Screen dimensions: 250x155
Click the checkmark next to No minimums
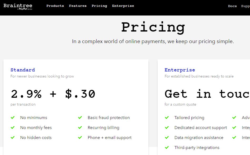(13, 118)
